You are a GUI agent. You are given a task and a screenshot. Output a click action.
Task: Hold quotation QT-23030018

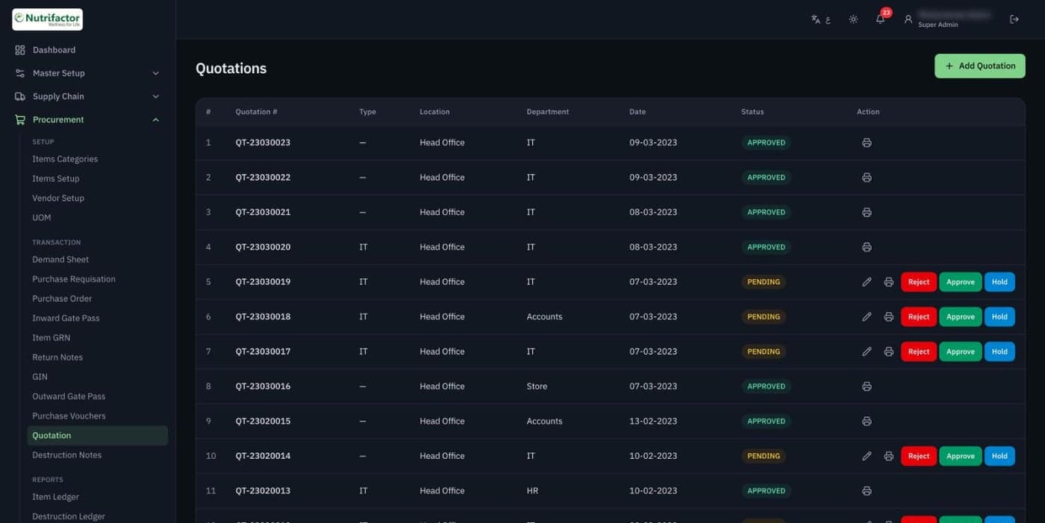pyautogui.click(x=999, y=317)
